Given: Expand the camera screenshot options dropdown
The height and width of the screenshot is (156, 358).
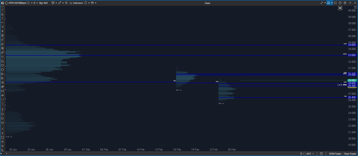Looking at the screenshot, I should pos(332,3).
